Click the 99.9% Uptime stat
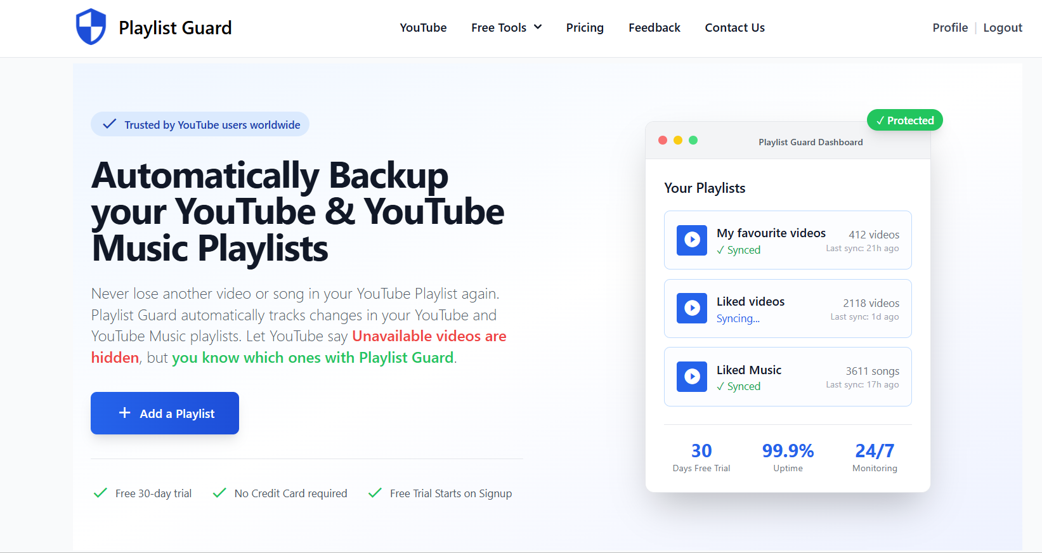This screenshot has height=553, width=1042. pyautogui.click(x=788, y=457)
